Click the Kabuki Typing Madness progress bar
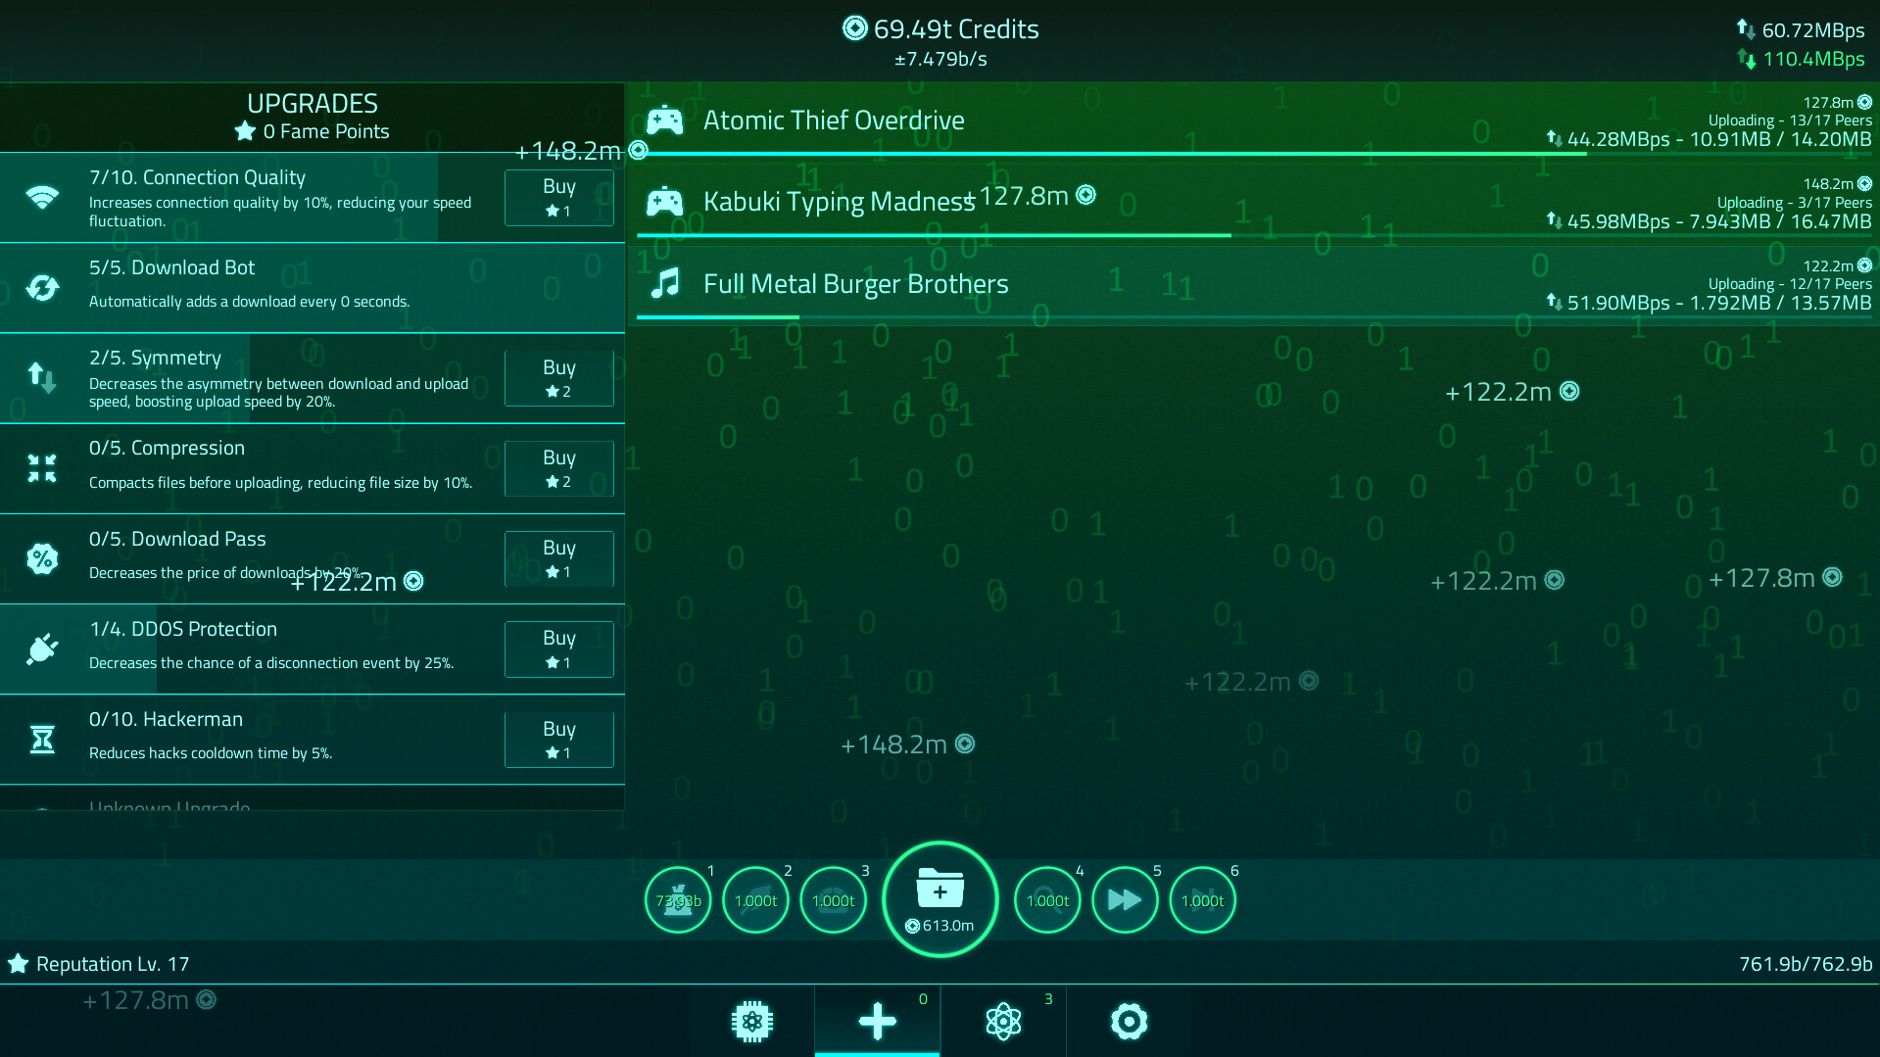Screen dimensions: 1880x1057 pyautogui.click(x=933, y=236)
